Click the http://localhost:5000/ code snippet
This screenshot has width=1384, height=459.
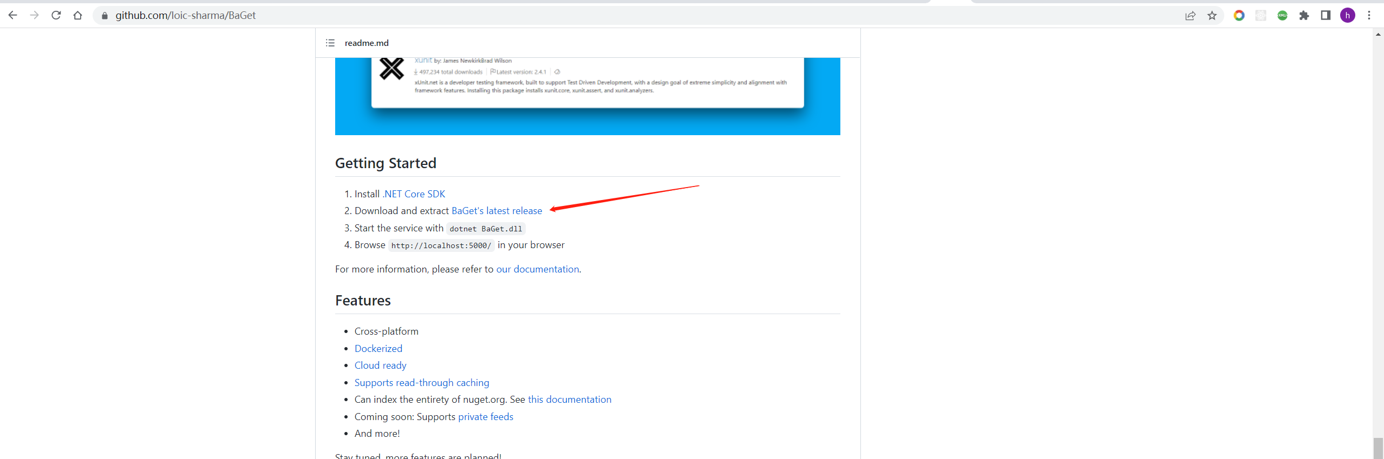(441, 245)
